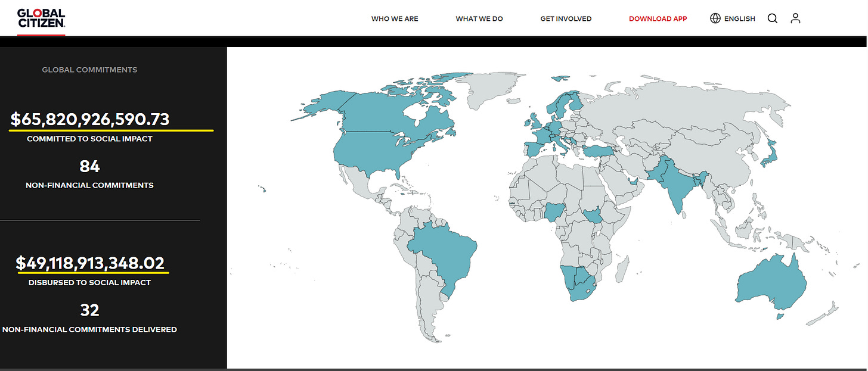Open the WHO WE ARE menu
Viewport: 868px width, 371px height.
coord(395,18)
